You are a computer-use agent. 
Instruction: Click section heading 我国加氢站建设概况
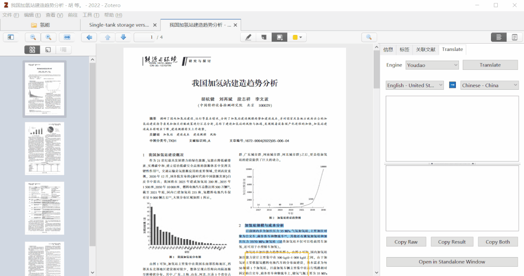[x=166, y=155]
